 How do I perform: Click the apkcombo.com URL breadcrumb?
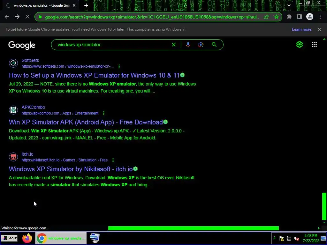point(60,113)
